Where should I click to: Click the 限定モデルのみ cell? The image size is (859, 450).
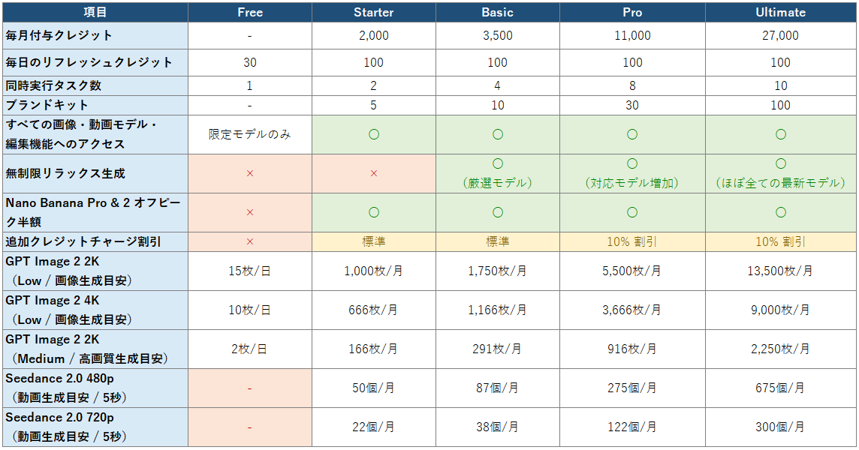[x=250, y=134]
